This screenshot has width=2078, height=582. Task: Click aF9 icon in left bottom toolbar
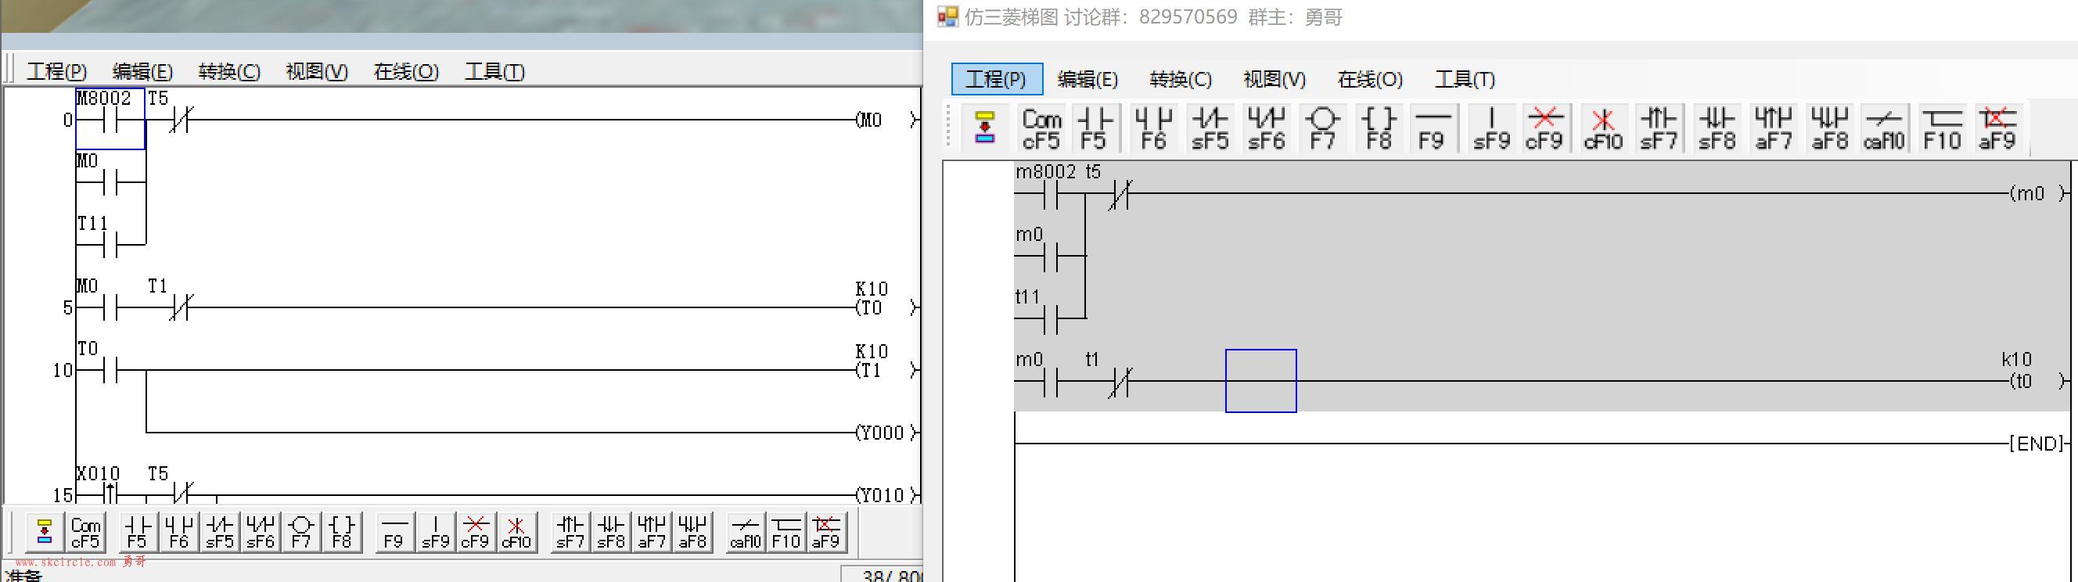click(826, 532)
